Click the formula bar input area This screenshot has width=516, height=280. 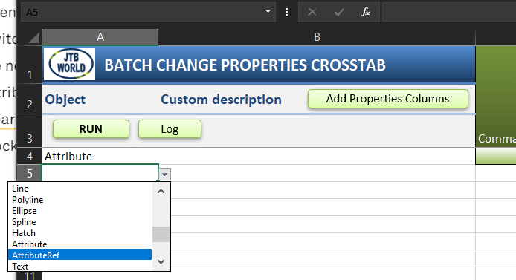click(x=449, y=12)
